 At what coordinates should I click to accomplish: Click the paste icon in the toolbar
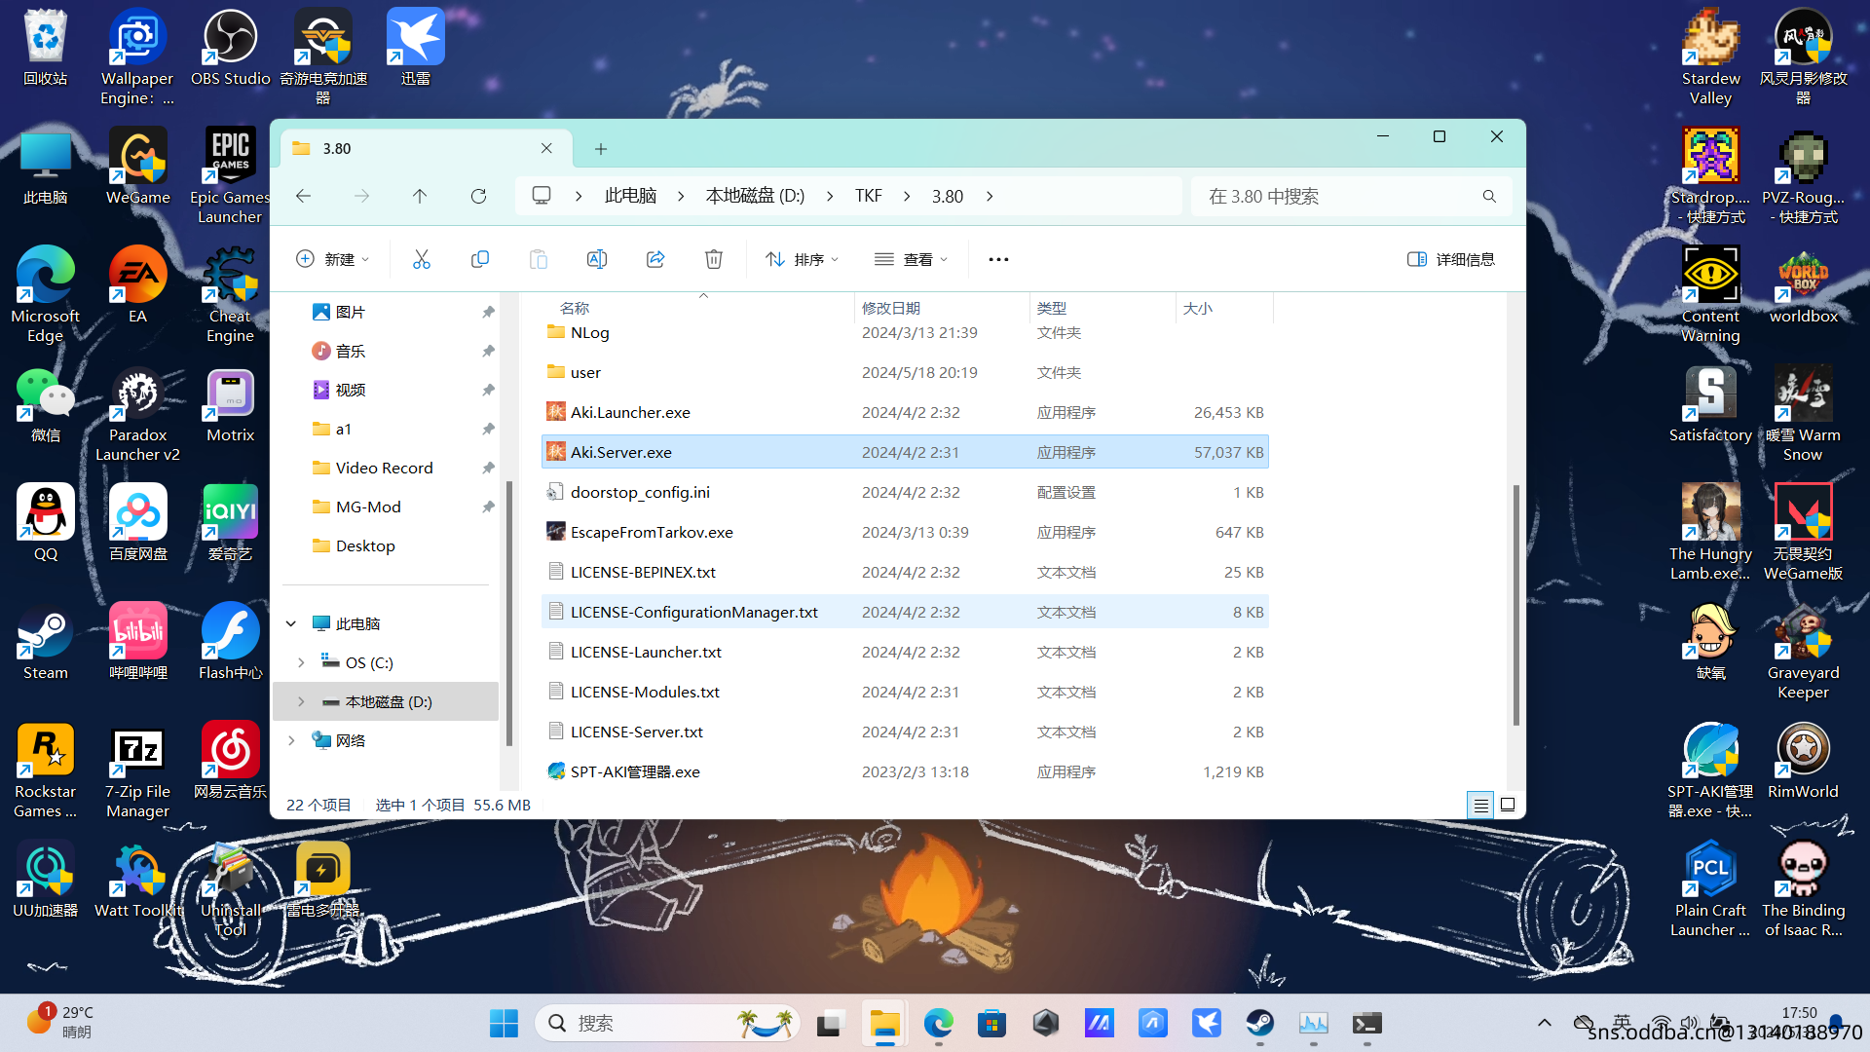coord(538,258)
